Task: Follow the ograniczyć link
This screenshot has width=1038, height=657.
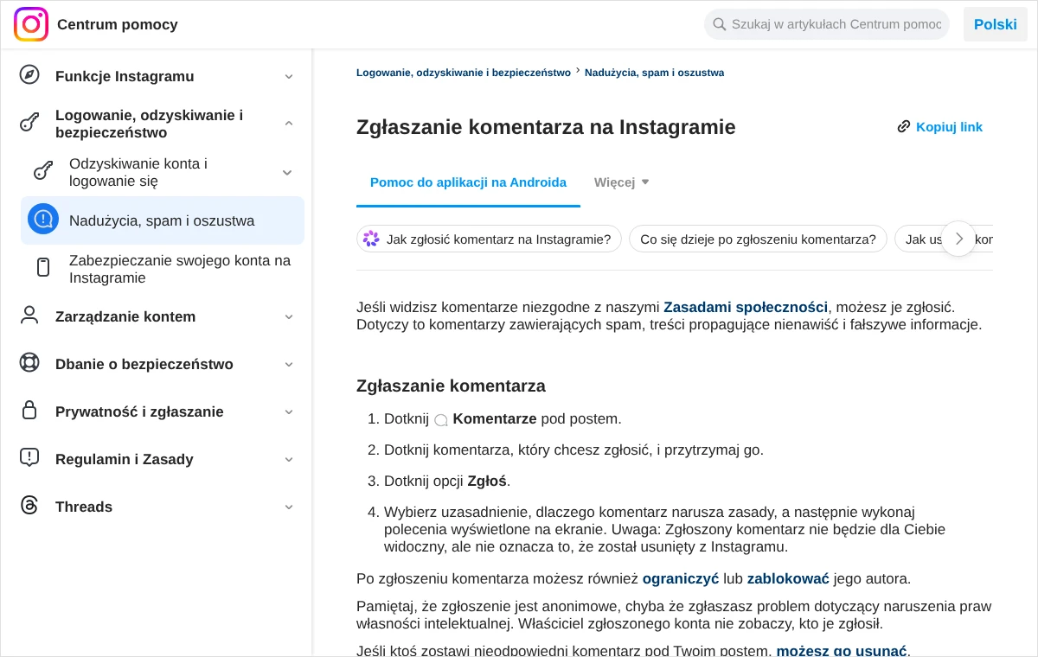Action: coord(681,578)
